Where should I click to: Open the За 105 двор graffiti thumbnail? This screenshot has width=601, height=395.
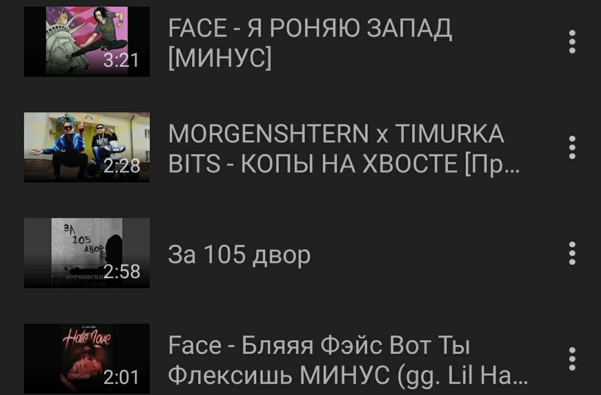coord(87,253)
